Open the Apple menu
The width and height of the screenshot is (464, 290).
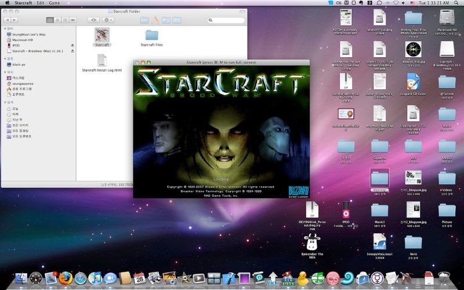coord(7,3)
